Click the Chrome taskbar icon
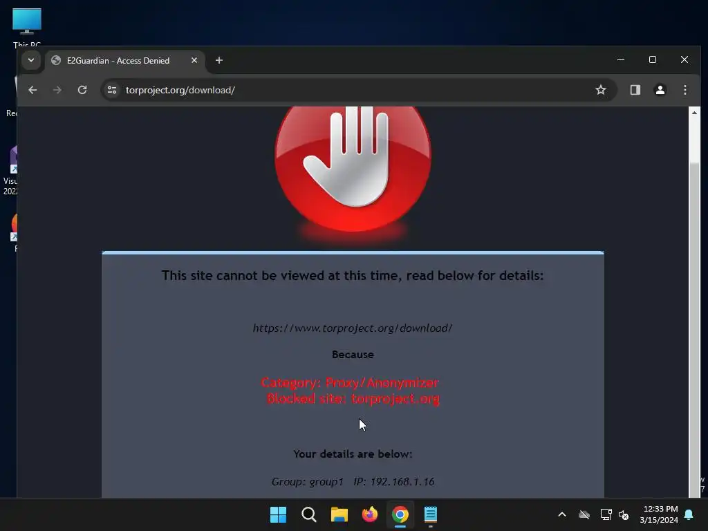 click(400, 514)
